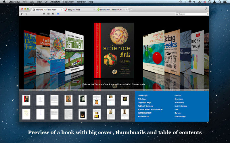230x143 pixels.
Task: Open the Wi-Fi status menu
Action: (190, 2)
